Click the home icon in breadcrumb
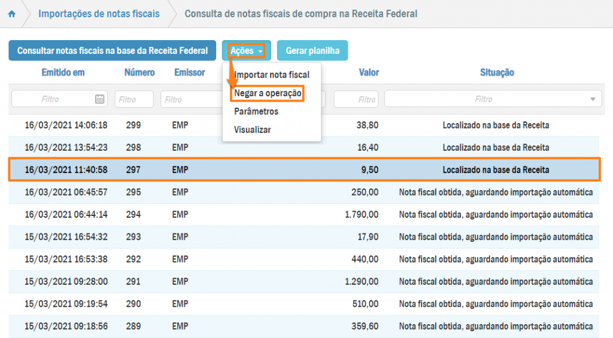The image size is (613, 338). (x=11, y=14)
